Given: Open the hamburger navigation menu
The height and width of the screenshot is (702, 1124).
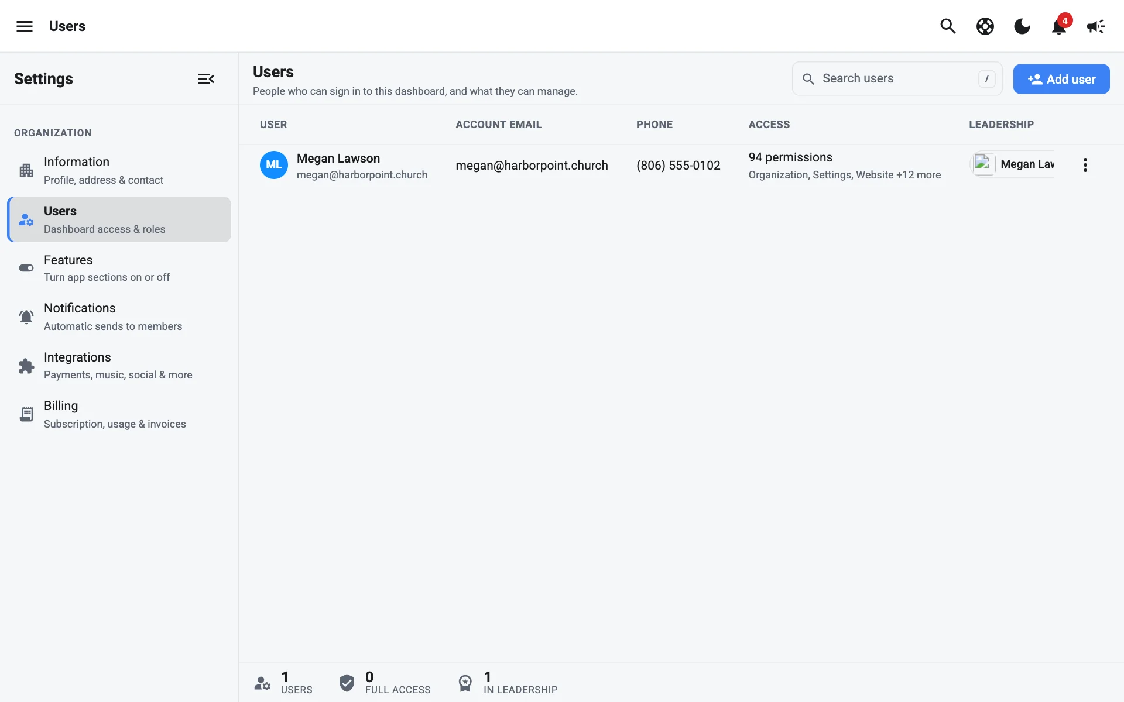Looking at the screenshot, I should (x=25, y=26).
